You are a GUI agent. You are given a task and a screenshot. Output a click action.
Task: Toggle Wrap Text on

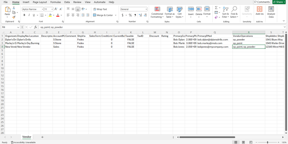100,9
